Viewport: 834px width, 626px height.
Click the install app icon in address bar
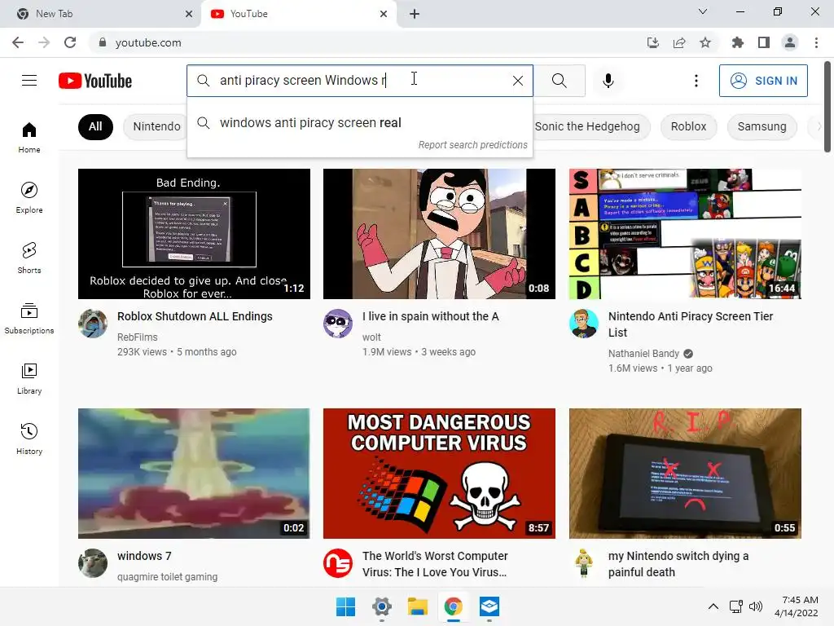(652, 42)
